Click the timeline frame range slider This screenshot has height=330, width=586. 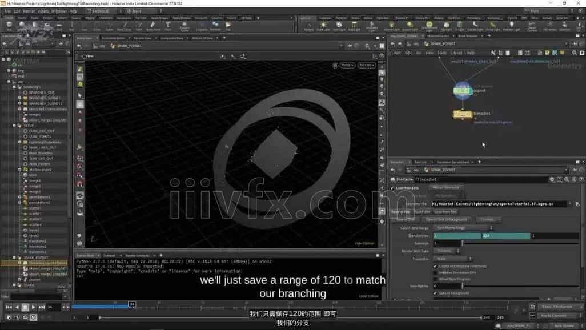click(290, 317)
